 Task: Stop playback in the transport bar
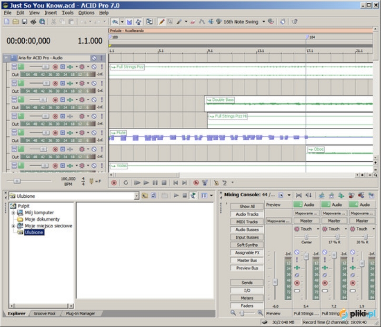164,183
